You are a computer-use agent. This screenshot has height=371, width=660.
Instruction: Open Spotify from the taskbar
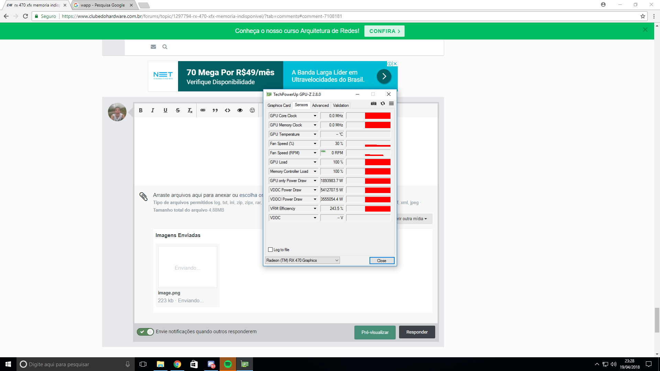click(228, 364)
